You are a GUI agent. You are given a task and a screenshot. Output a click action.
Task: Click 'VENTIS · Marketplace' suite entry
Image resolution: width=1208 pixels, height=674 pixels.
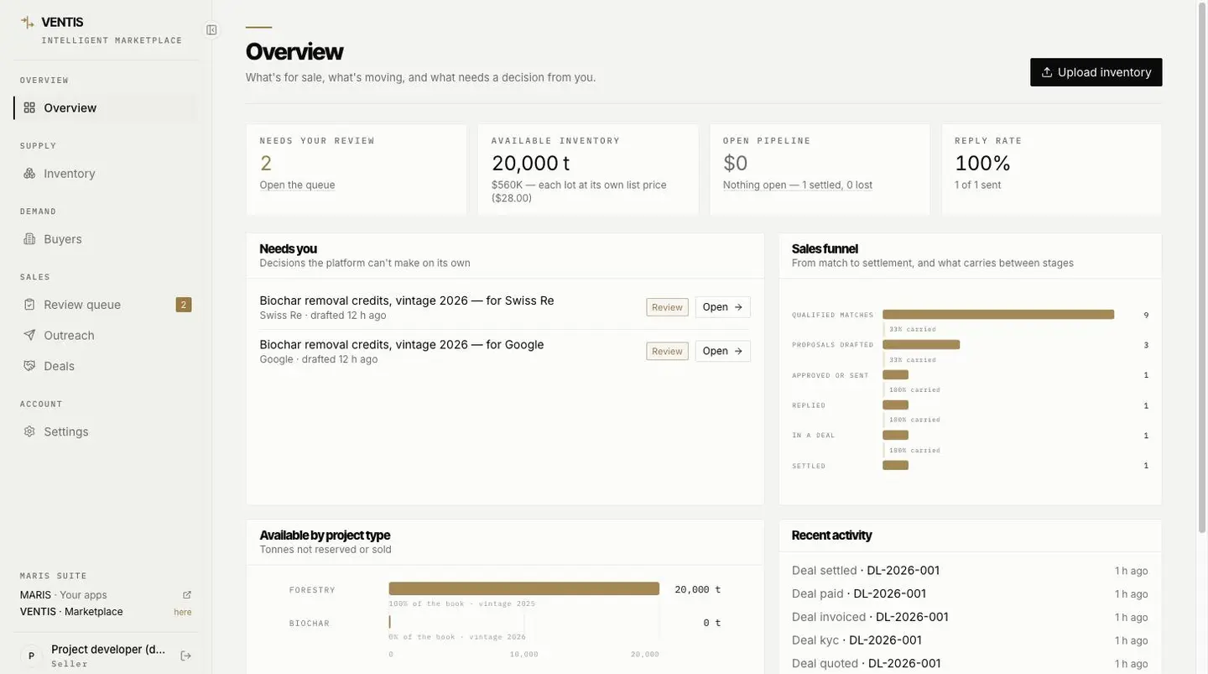pos(106,612)
